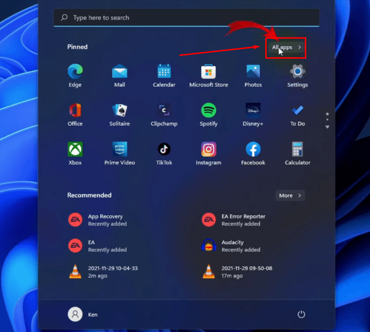Open the Calendar app
This screenshot has width=370, height=332.
(x=164, y=75)
